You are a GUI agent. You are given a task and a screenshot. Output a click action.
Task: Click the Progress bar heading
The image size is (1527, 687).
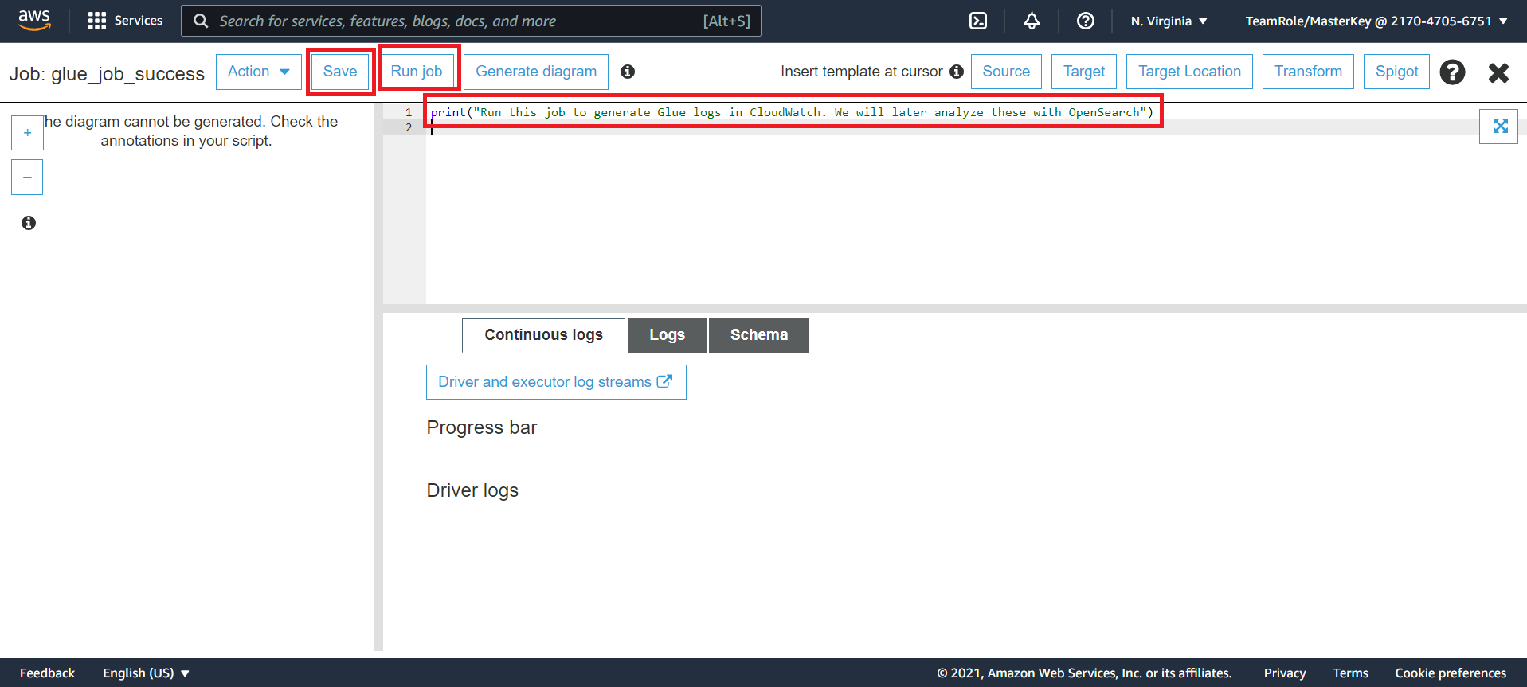[x=482, y=427]
